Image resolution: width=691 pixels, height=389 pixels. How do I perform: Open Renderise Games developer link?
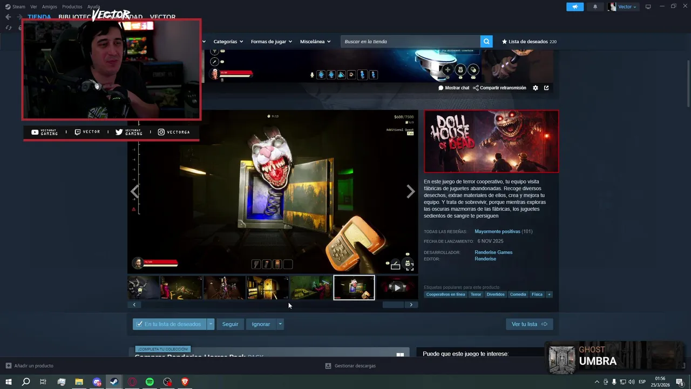pyautogui.click(x=493, y=252)
